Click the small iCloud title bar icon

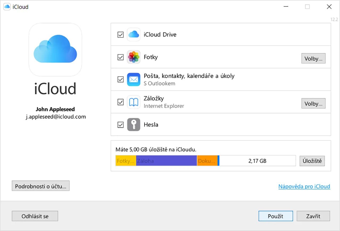coord(7,7)
